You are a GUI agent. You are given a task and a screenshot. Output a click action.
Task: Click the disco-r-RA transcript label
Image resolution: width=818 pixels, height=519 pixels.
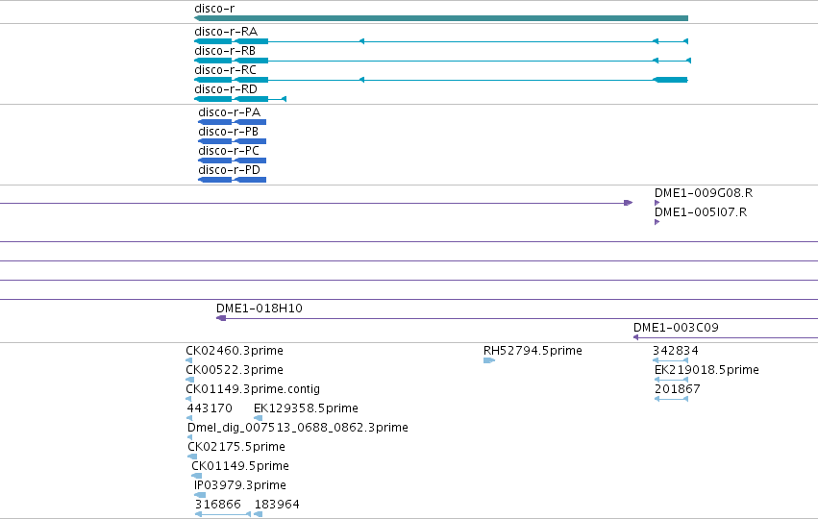(226, 32)
